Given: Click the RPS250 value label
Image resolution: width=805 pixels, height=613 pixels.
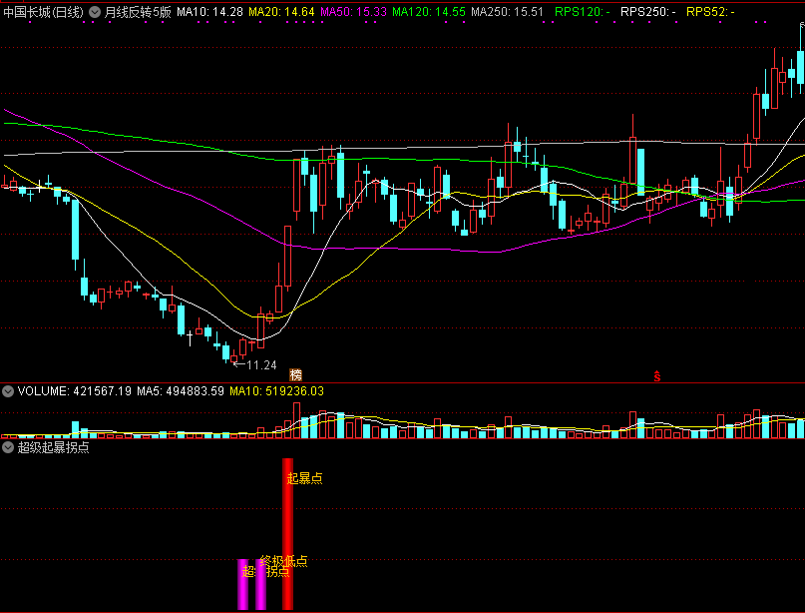Looking at the screenshot, I should coord(648,12).
